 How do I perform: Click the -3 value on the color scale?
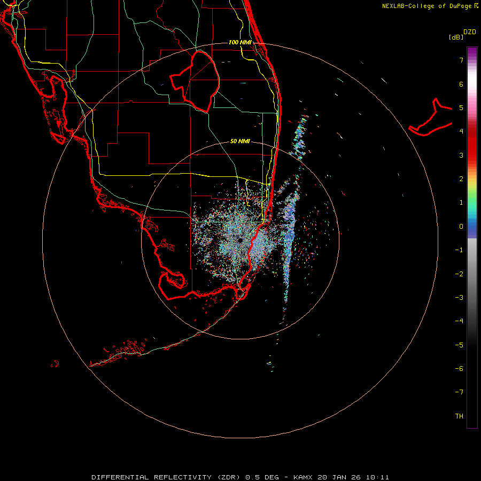459,298
